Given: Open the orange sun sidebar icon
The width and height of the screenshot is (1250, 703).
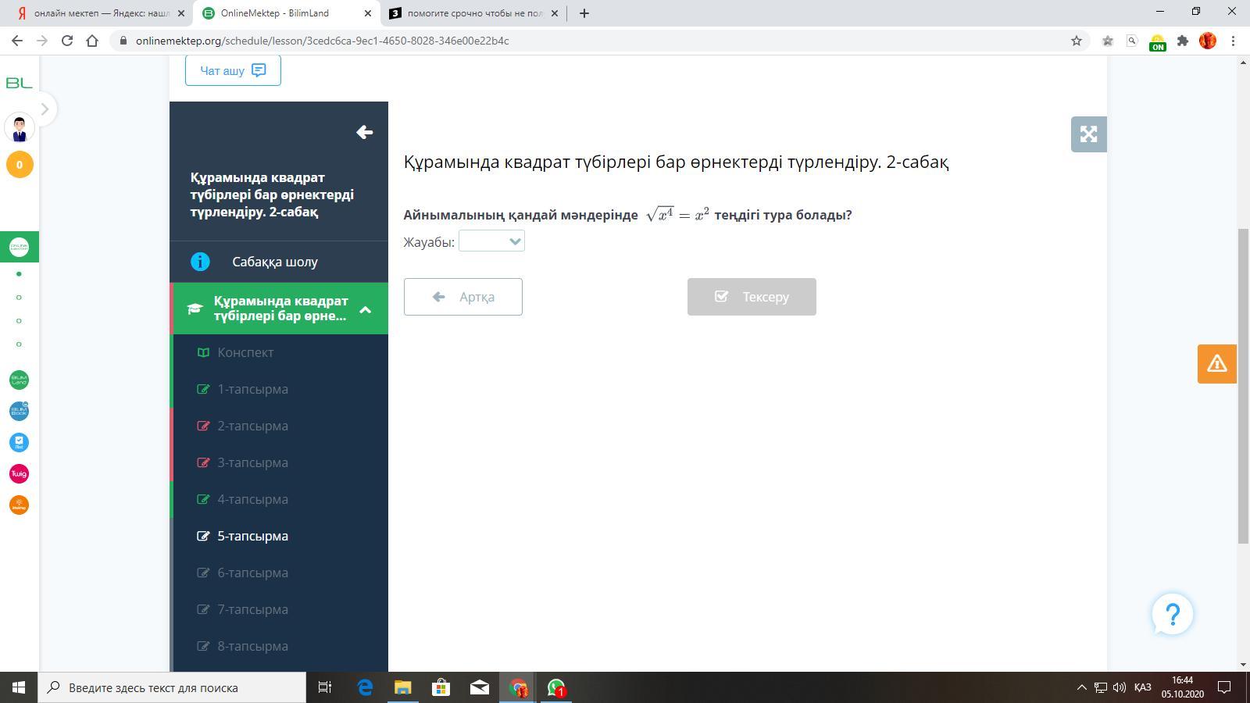Looking at the screenshot, I should (19, 505).
